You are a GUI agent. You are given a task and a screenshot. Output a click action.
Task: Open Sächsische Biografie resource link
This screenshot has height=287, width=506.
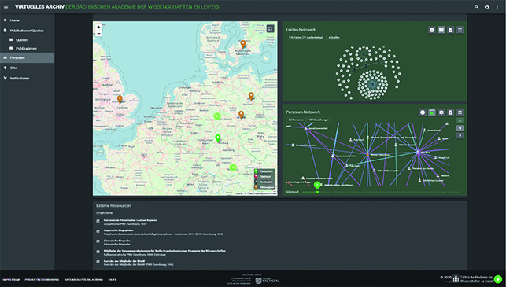point(116,241)
